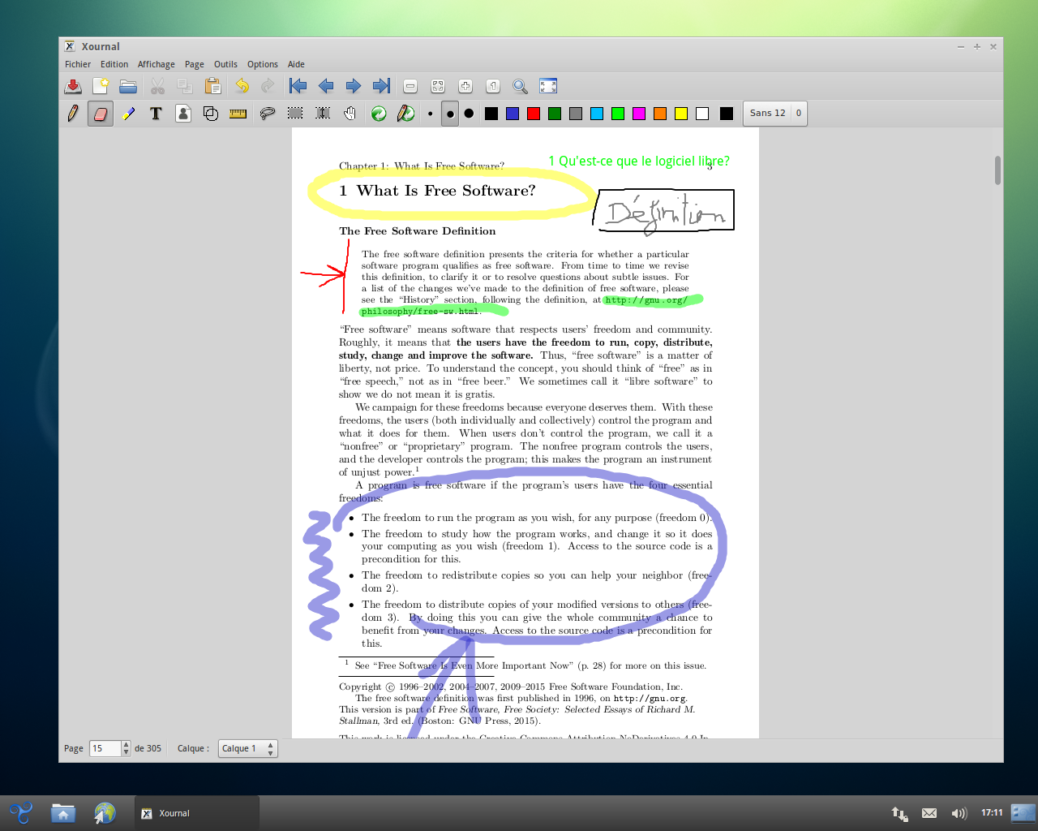The height and width of the screenshot is (831, 1038).
Task: Open the Calque 1 layer dropdown
Action: tap(247, 748)
